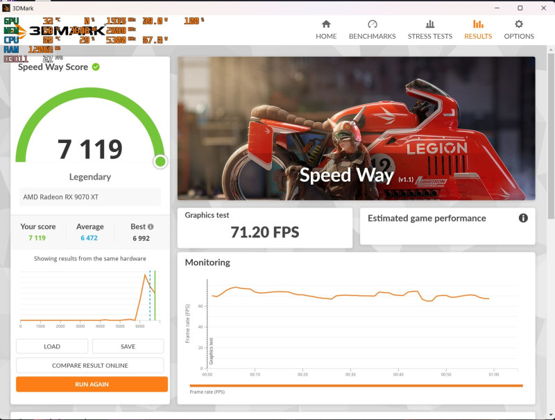The height and width of the screenshot is (420, 555).
Task: Click the score distribution chart peak
Action: pos(145,275)
